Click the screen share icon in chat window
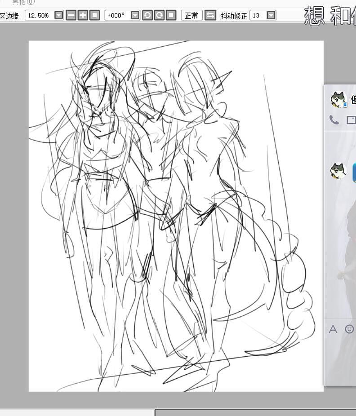The height and width of the screenshot is (416, 356). click(352, 120)
